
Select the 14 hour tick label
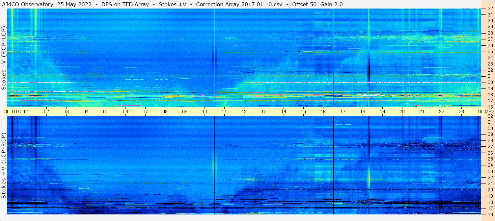[x=284, y=111]
